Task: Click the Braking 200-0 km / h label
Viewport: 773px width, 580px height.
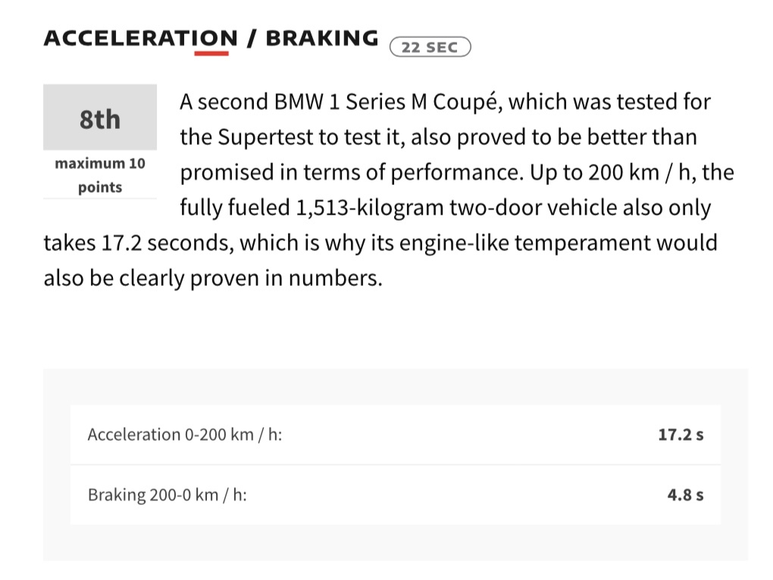Action: (167, 495)
